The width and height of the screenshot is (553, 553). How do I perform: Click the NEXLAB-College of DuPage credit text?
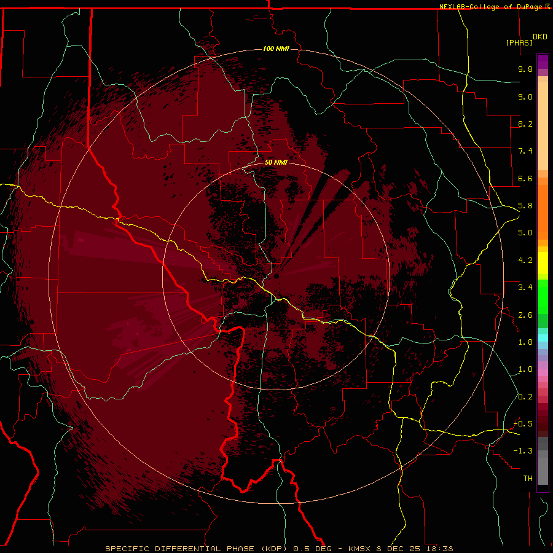click(492, 7)
